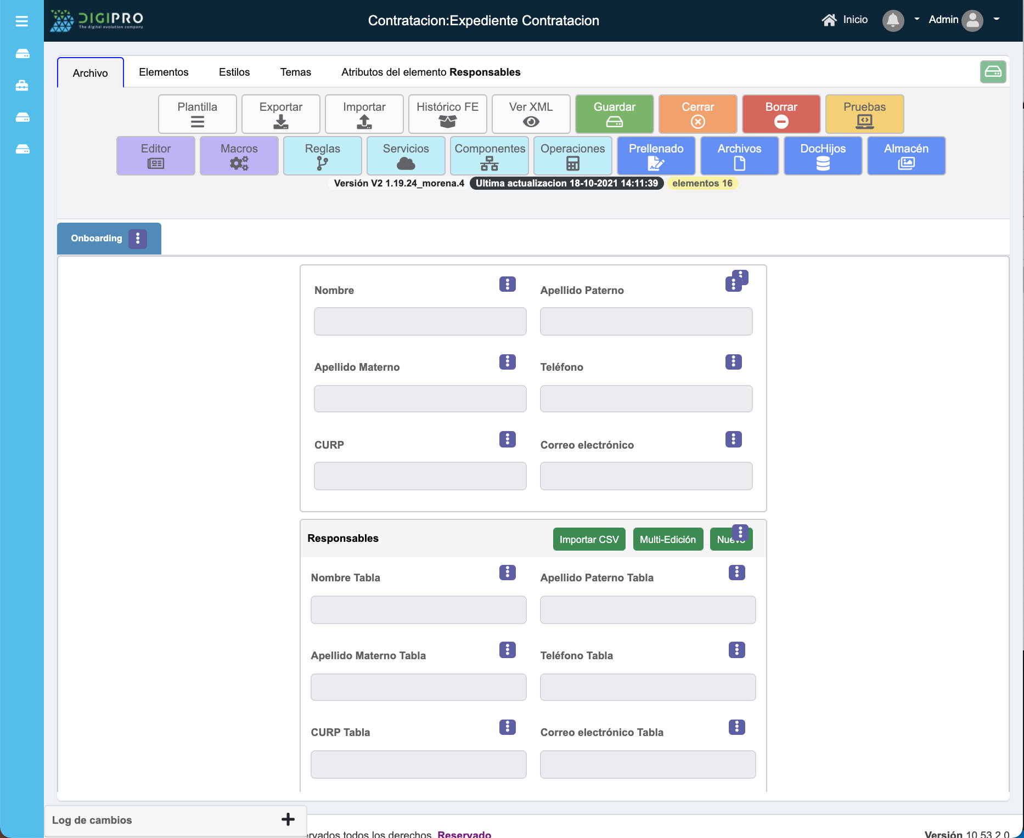The height and width of the screenshot is (838, 1024).
Task: Open the Almacén images tool
Action: tap(906, 156)
